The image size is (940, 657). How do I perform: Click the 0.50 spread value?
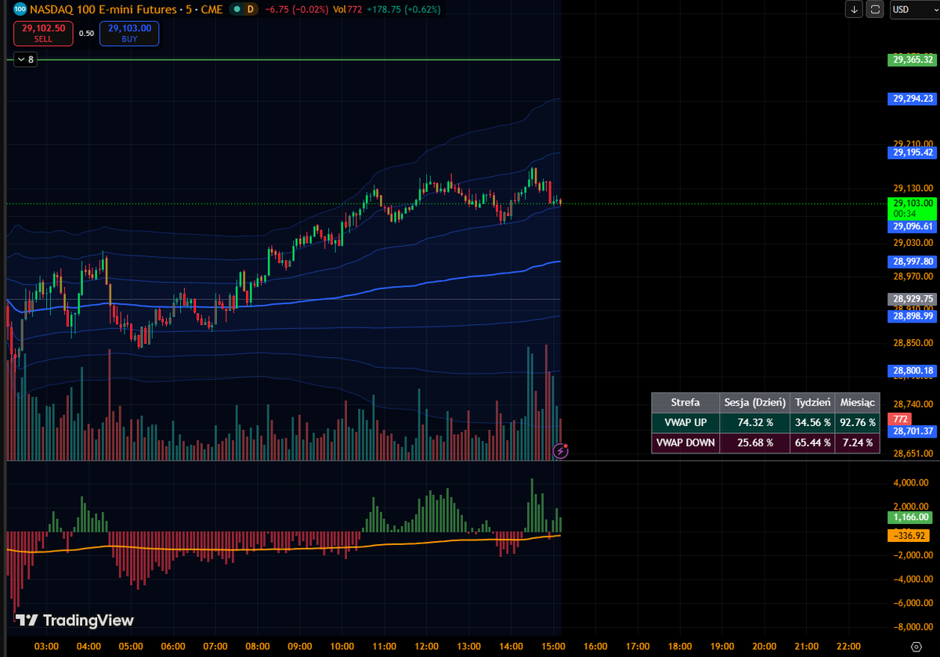pyautogui.click(x=86, y=33)
